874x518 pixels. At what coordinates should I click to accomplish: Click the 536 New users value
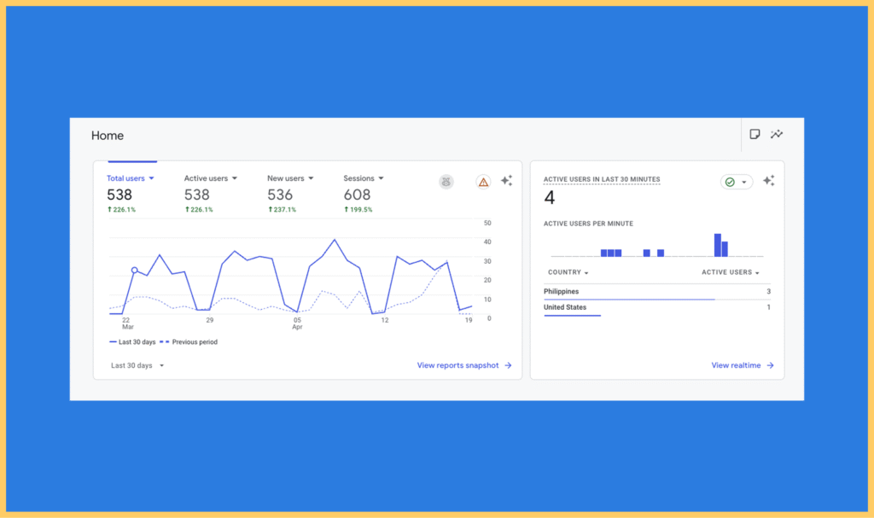(280, 195)
